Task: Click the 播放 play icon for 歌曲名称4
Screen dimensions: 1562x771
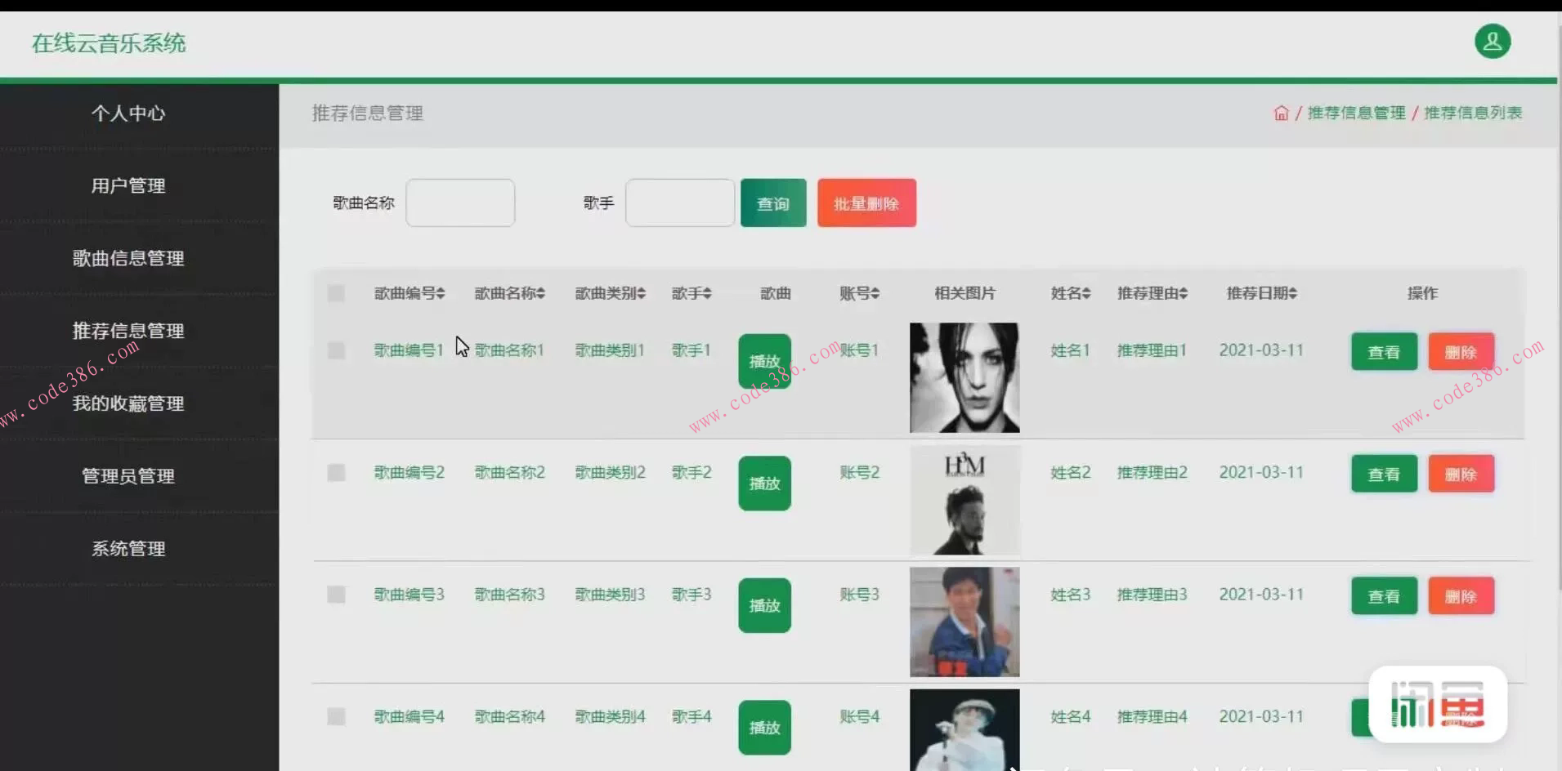Action: [764, 727]
